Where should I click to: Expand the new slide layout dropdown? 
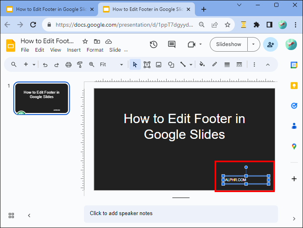(x=34, y=65)
